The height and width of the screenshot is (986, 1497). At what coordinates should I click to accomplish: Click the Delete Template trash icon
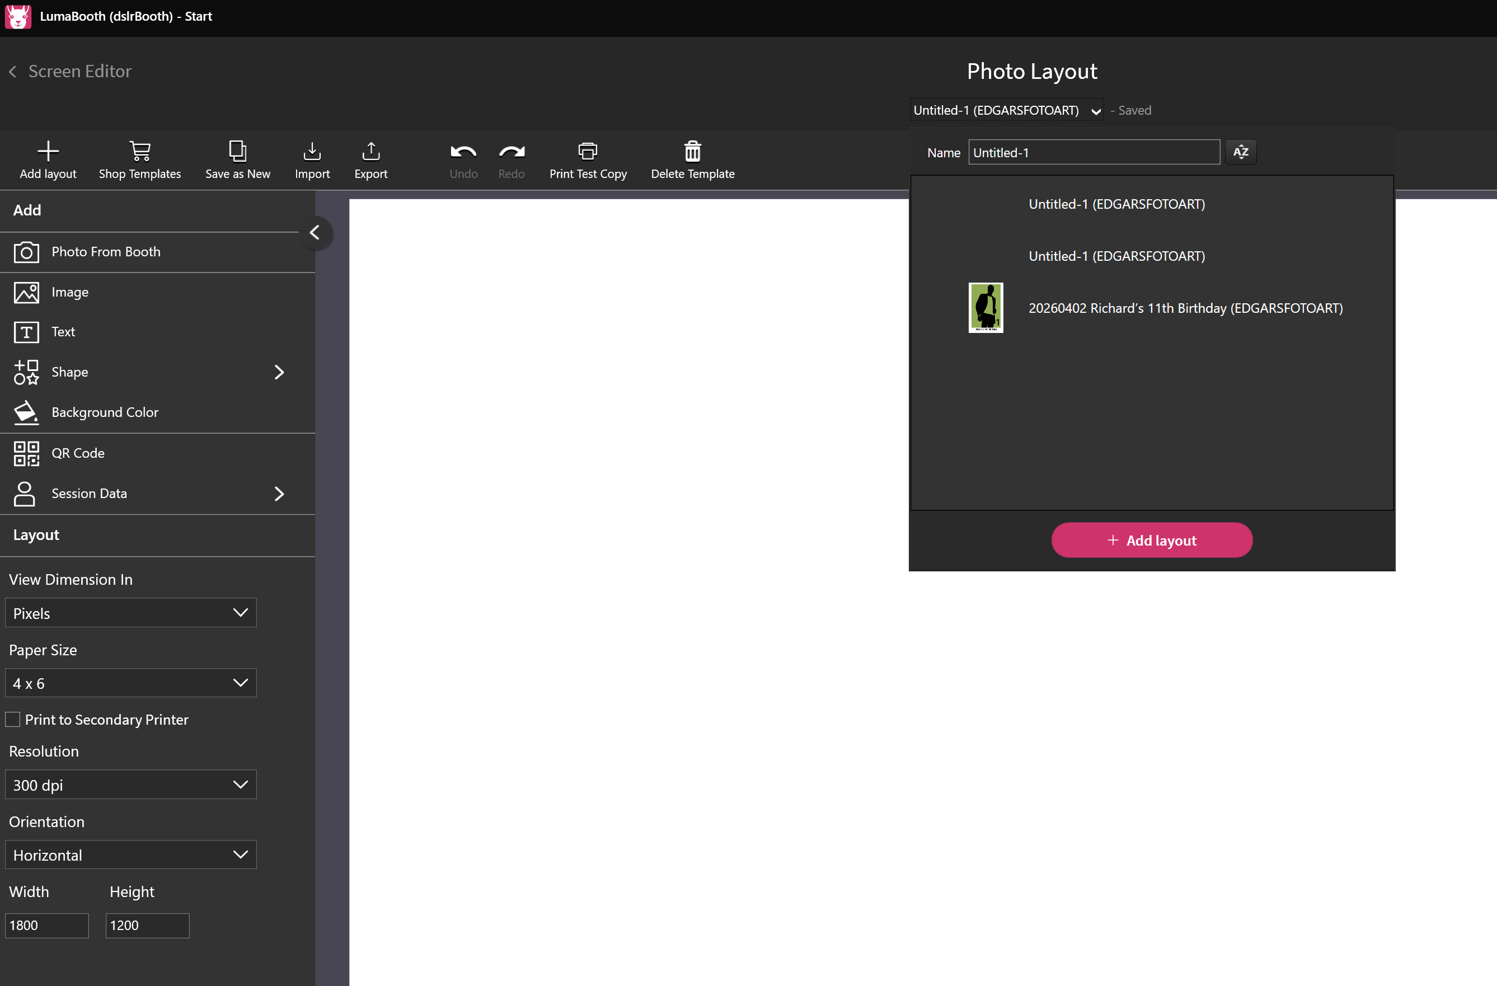[692, 151]
